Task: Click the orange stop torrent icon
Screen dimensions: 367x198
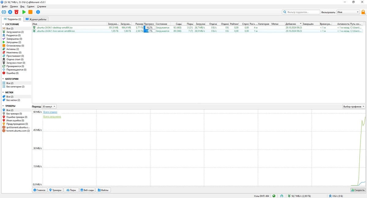Action: click(30, 12)
